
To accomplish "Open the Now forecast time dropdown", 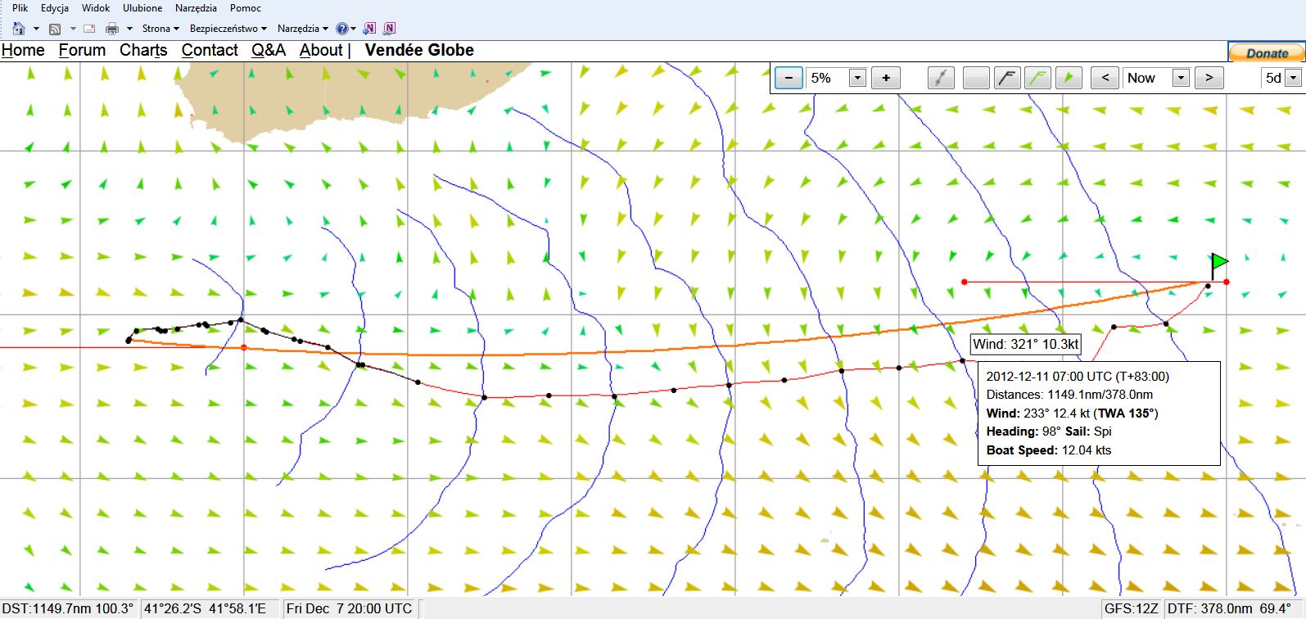I will click(1180, 79).
